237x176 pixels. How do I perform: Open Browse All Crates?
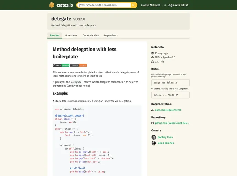pos(151,5)
